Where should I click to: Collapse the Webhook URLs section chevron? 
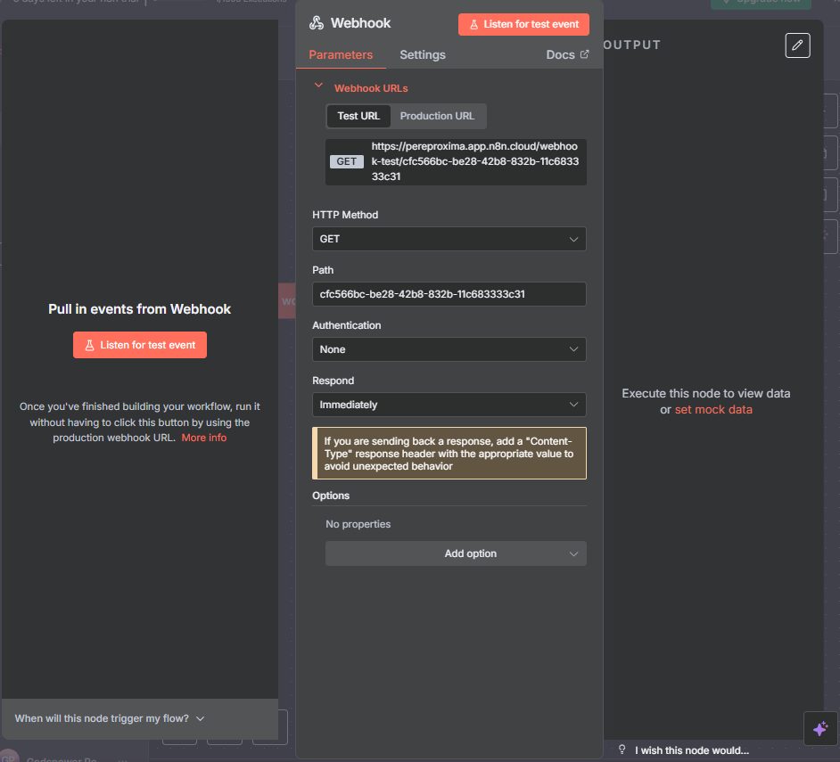tap(318, 86)
